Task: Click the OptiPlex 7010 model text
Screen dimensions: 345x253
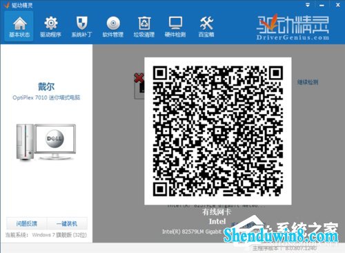Action: [x=46, y=97]
